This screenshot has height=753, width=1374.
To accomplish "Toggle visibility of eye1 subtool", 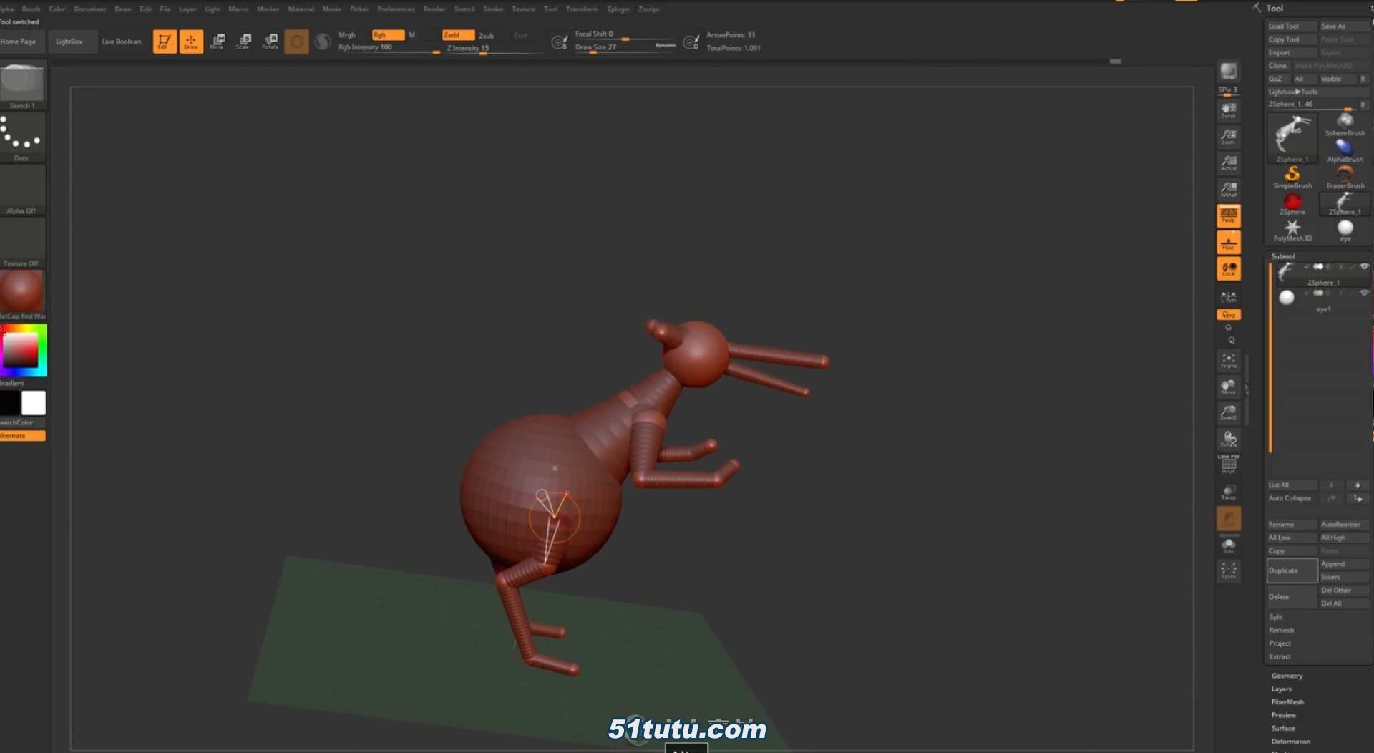I will (x=1364, y=293).
